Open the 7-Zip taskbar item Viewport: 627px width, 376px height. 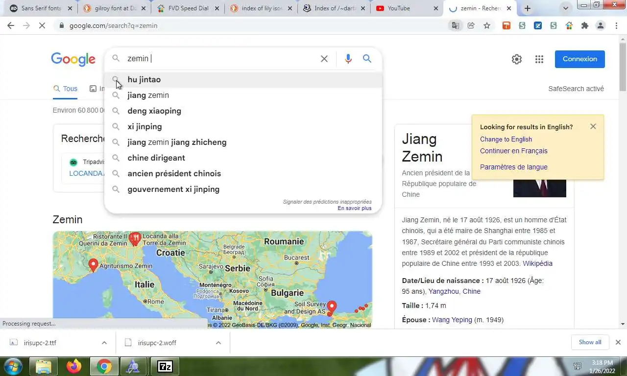click(x=165, y=366)
